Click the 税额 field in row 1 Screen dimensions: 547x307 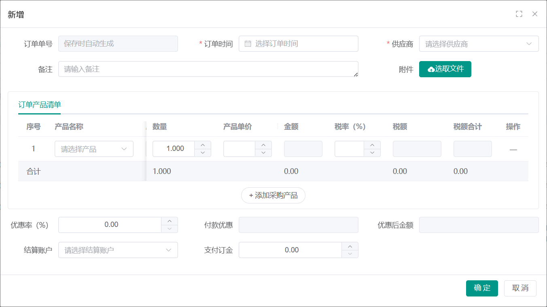pyautogui.click(x=417, y=149)
